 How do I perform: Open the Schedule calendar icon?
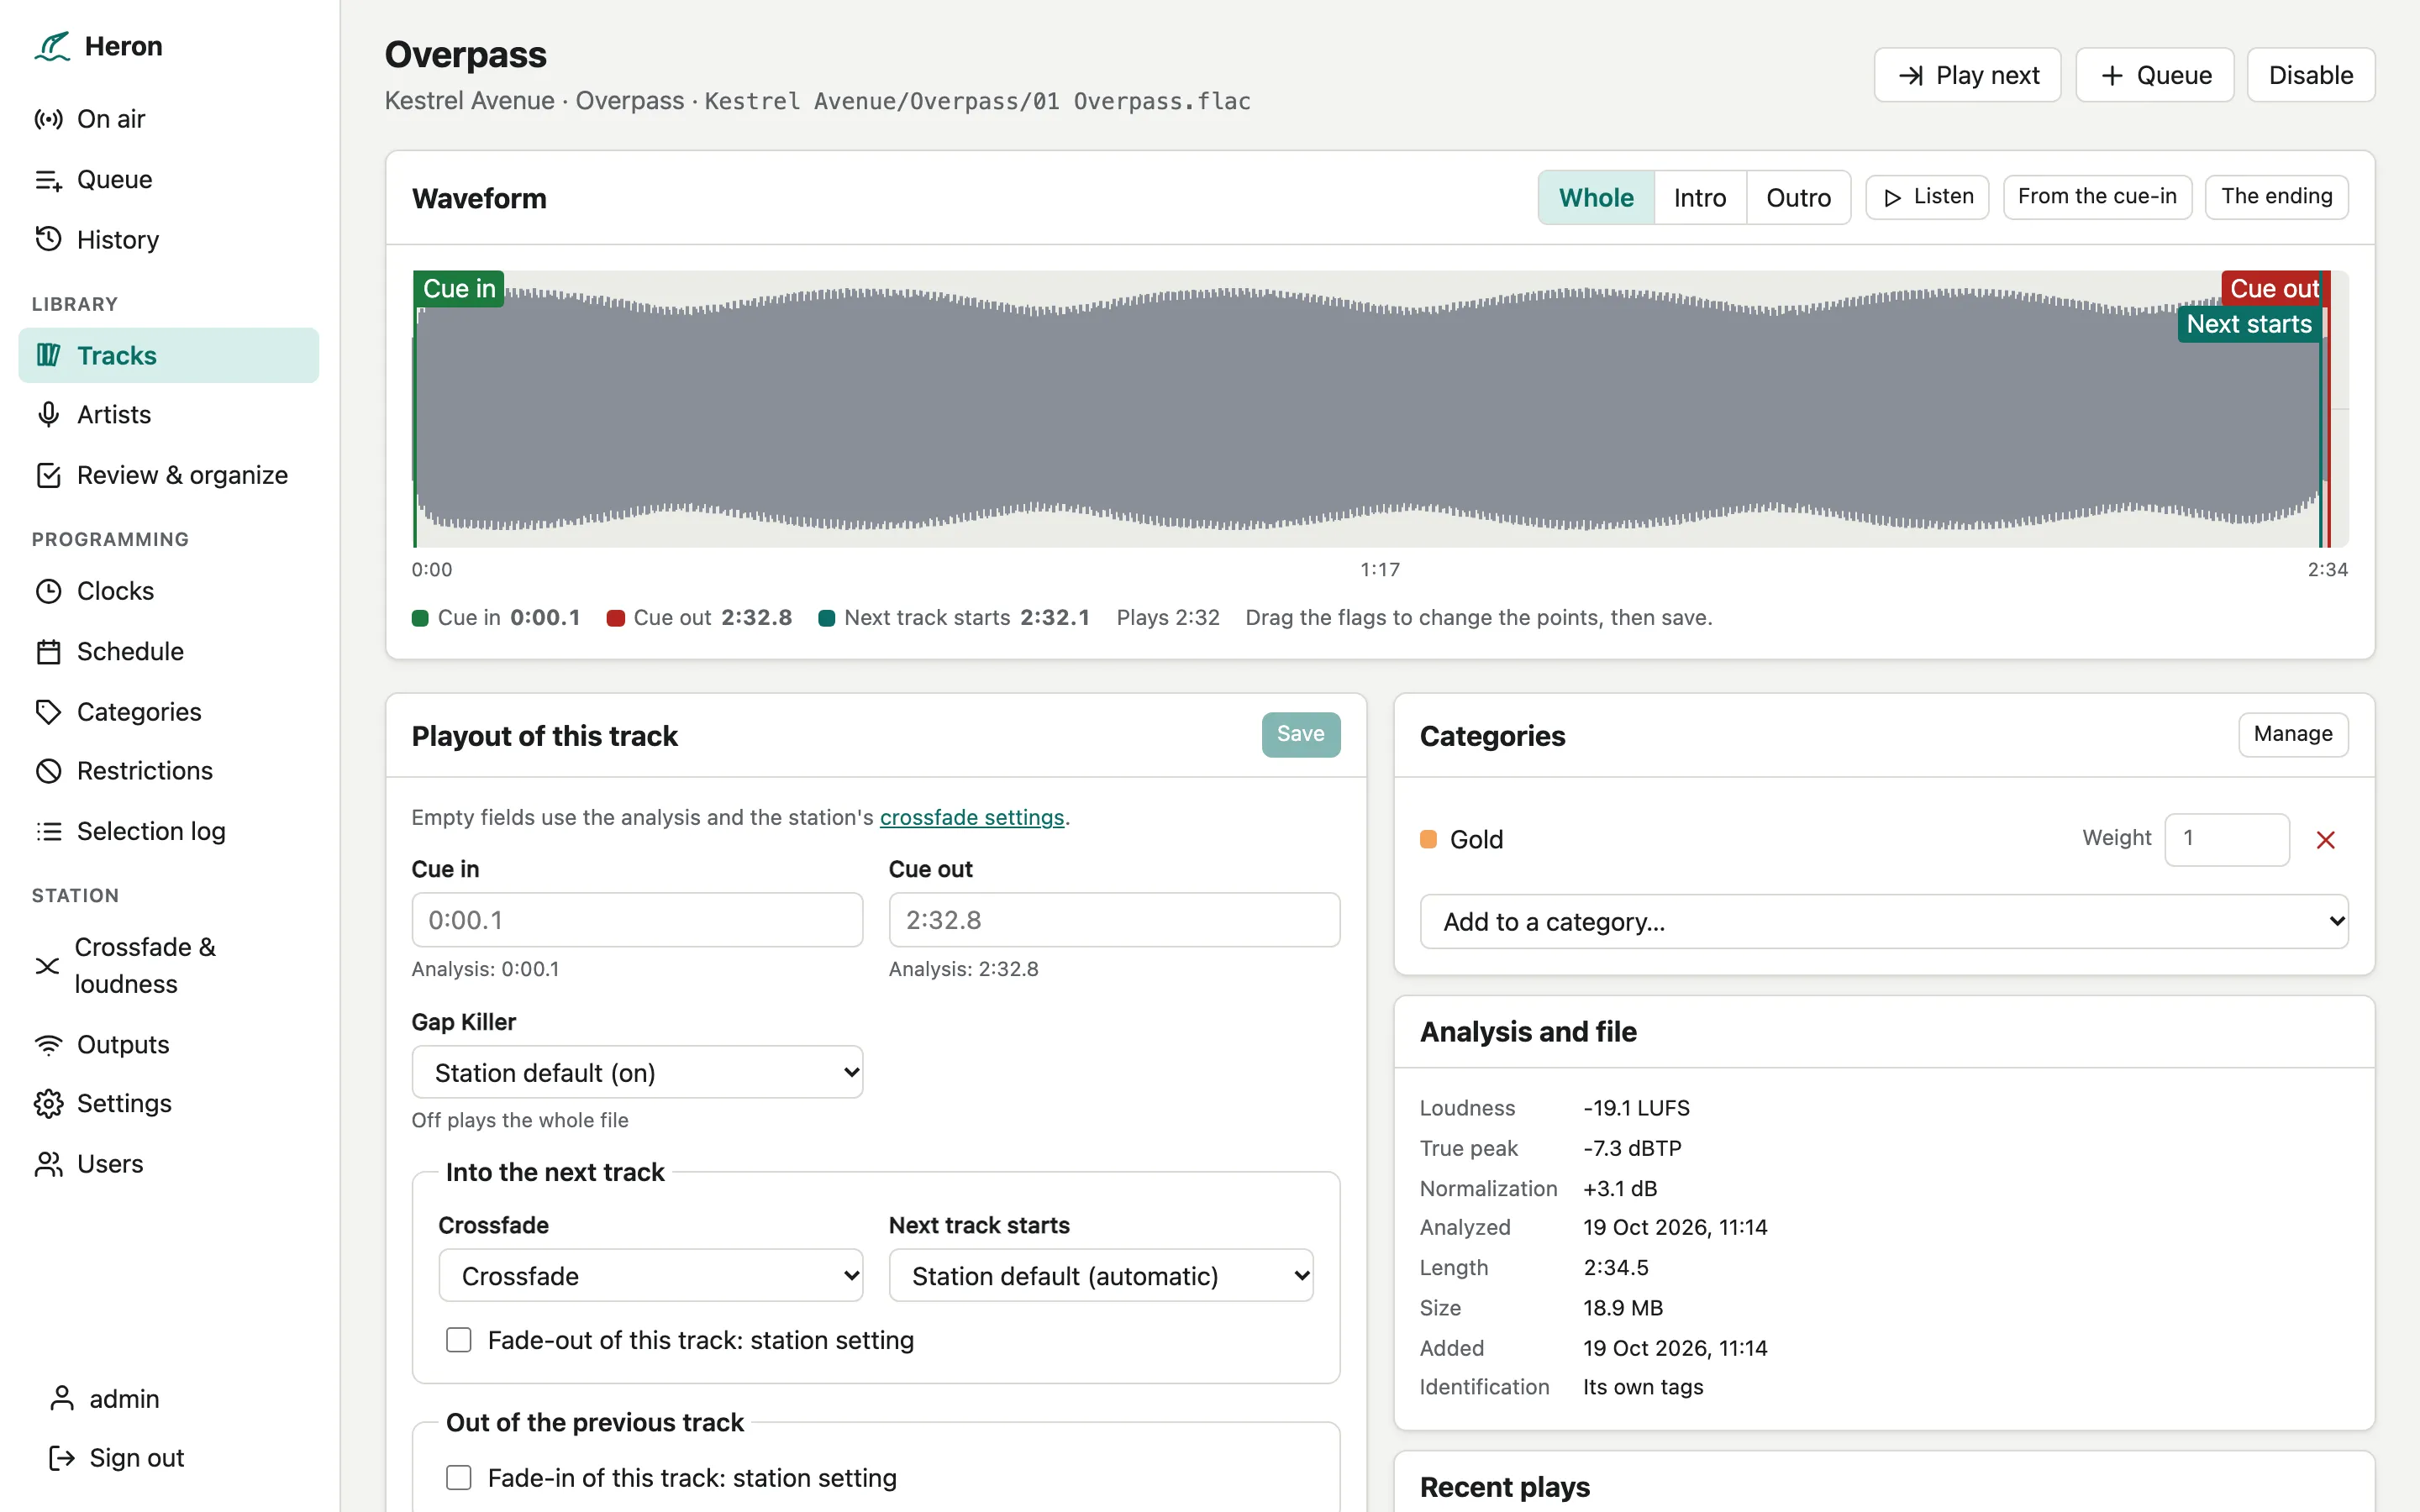coord(48,652)
